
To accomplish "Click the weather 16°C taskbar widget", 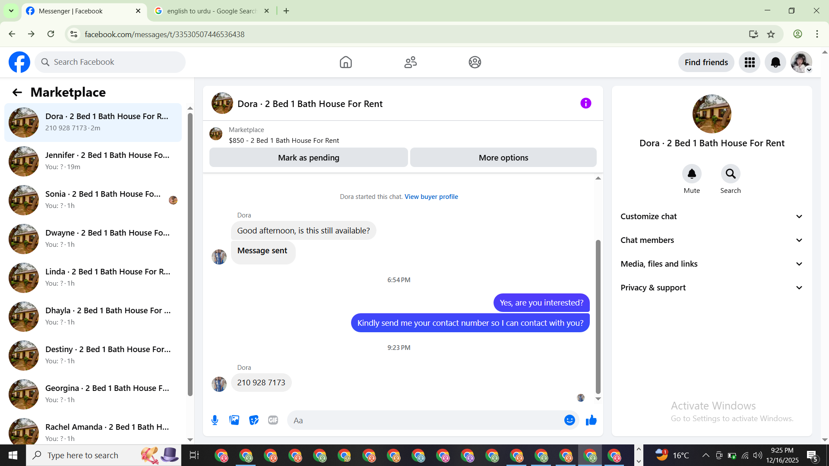I will (672, 455).
